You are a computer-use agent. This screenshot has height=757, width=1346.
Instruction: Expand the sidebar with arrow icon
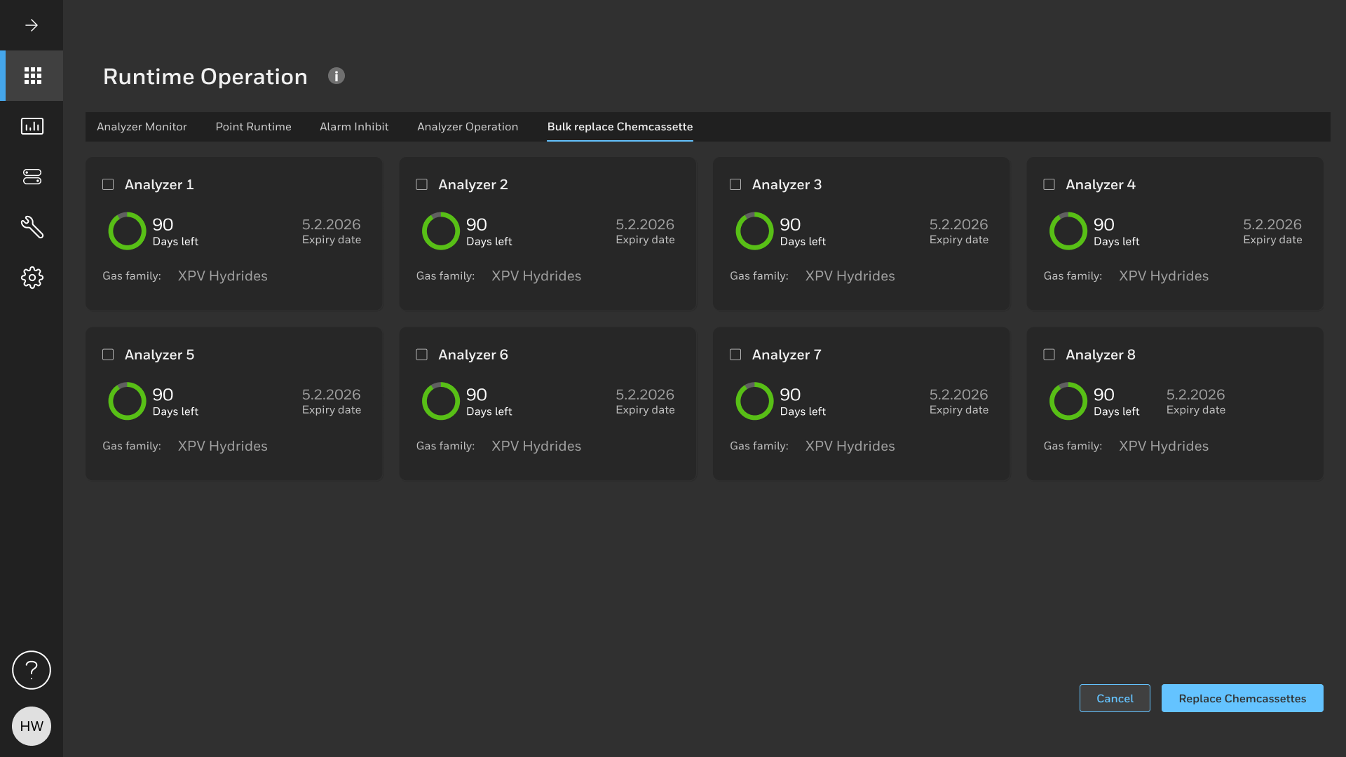32,25
